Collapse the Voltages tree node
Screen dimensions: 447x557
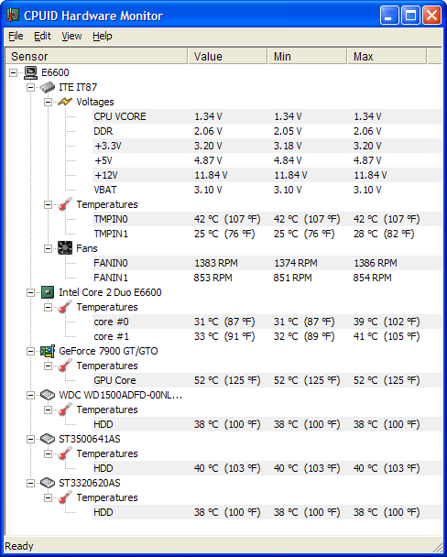pos(48,103)
